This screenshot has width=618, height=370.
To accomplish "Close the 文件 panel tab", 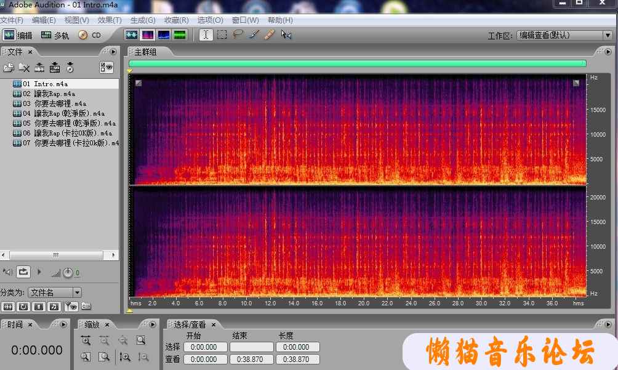I will [30, 52].
